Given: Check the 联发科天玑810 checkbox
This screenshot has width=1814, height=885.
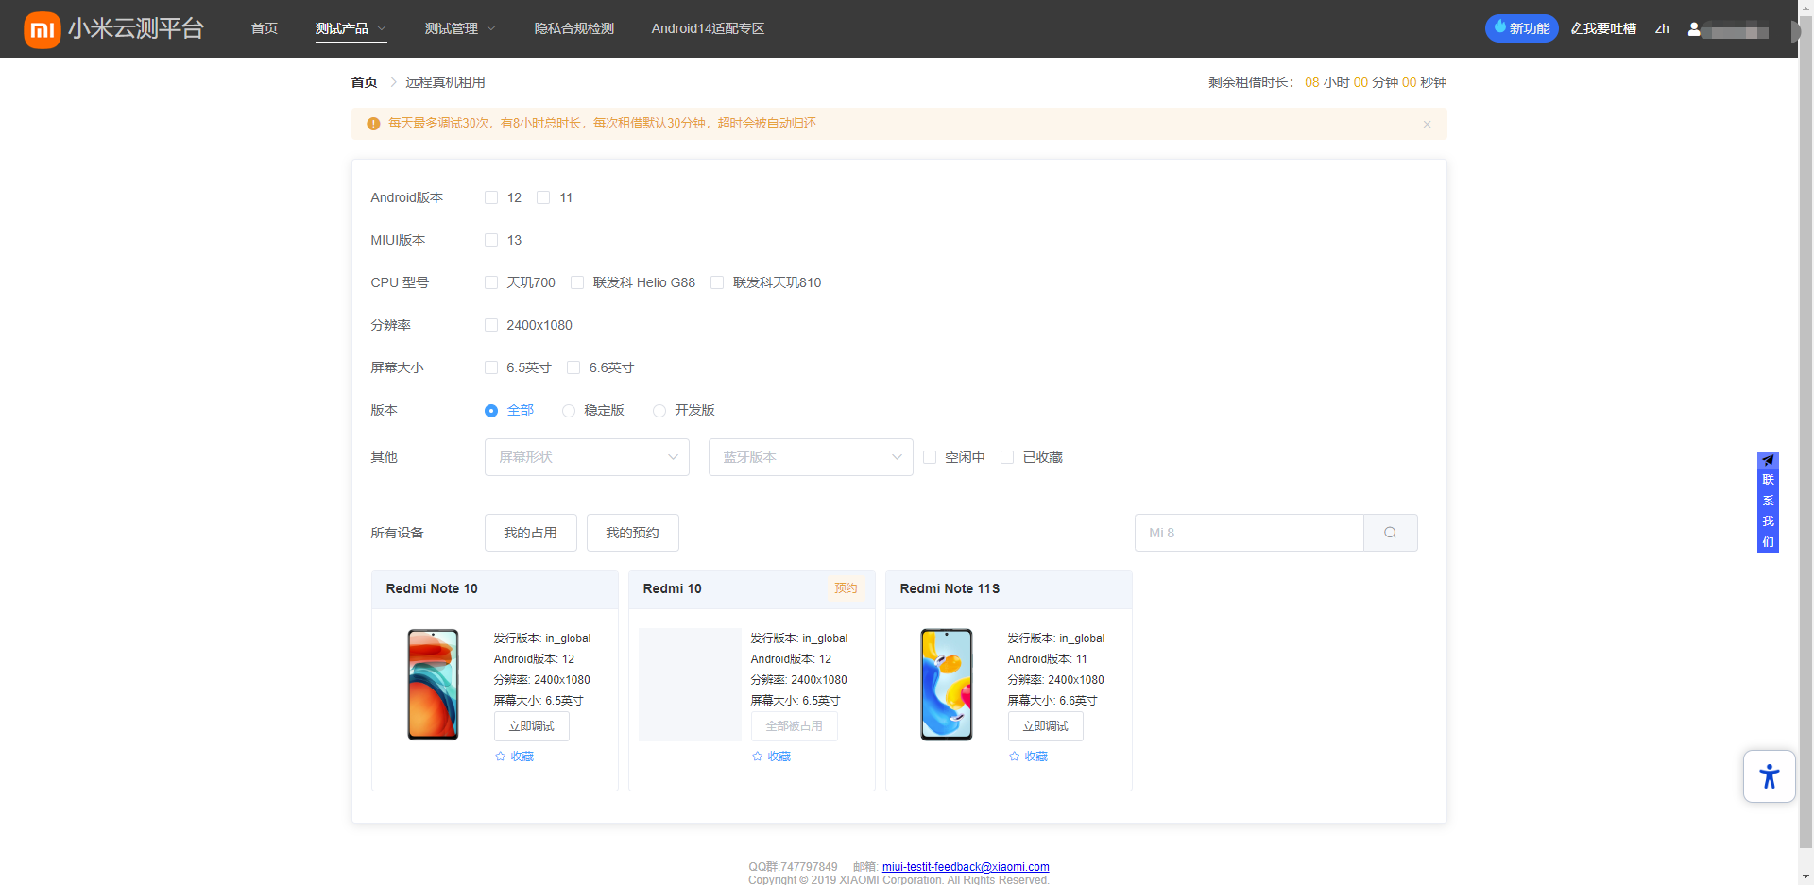Looking at the screenshot, I should point(717,282).
